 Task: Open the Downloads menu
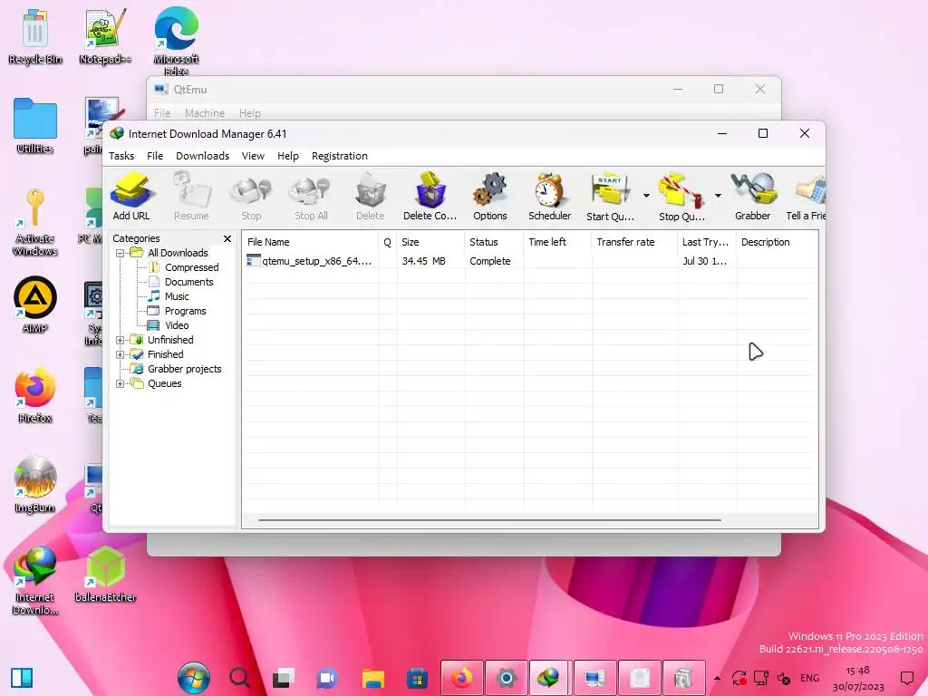point(202,156)
